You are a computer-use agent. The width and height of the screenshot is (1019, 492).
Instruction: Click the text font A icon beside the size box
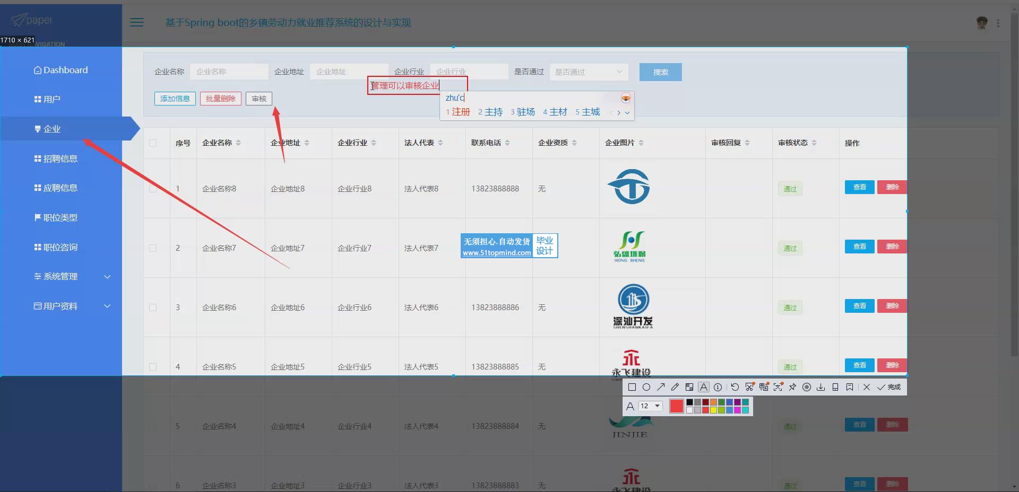coord(630,406)
